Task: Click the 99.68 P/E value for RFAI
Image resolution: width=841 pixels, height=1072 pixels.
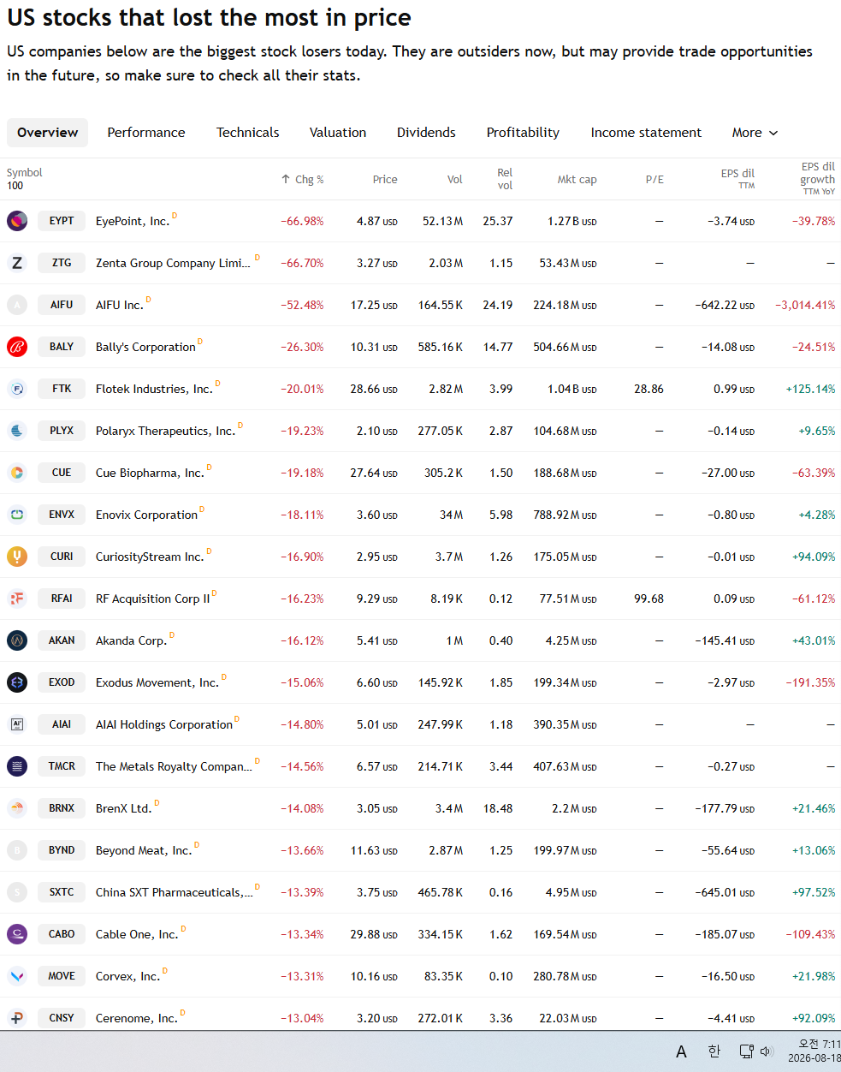Action: [649, 599]
